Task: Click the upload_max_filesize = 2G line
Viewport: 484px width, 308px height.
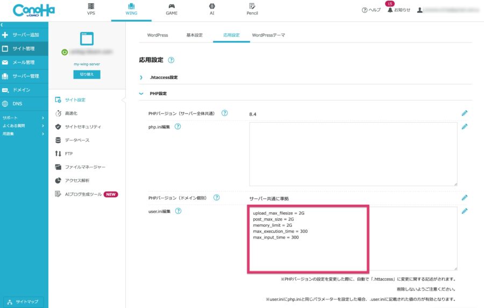Action: point(279,213)
